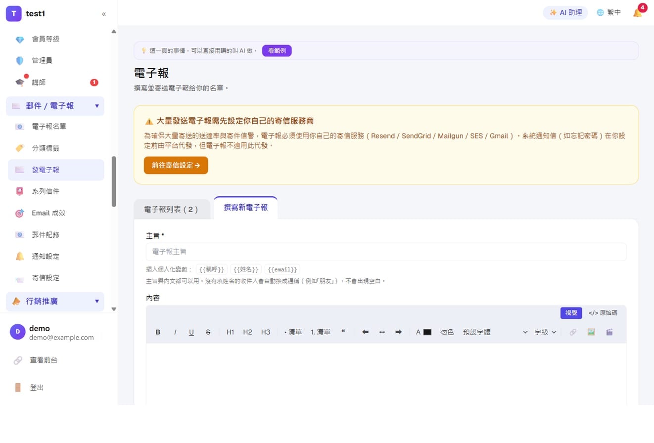The image size is (654, 443).
Task: Open the AI 助理 assistant
Action: pyautogui.click(x=565, y=13)
